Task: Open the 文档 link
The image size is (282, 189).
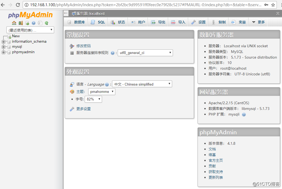Action: coord(212,149)
